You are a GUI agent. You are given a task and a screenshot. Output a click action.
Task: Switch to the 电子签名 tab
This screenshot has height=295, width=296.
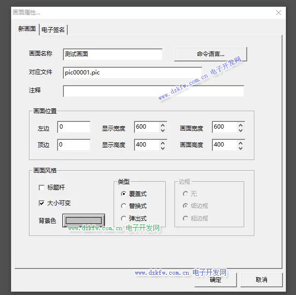tap(53, 30)
